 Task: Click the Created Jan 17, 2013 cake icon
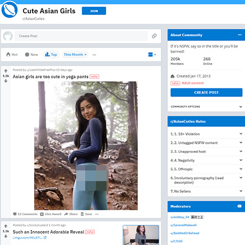click(173, 76)
